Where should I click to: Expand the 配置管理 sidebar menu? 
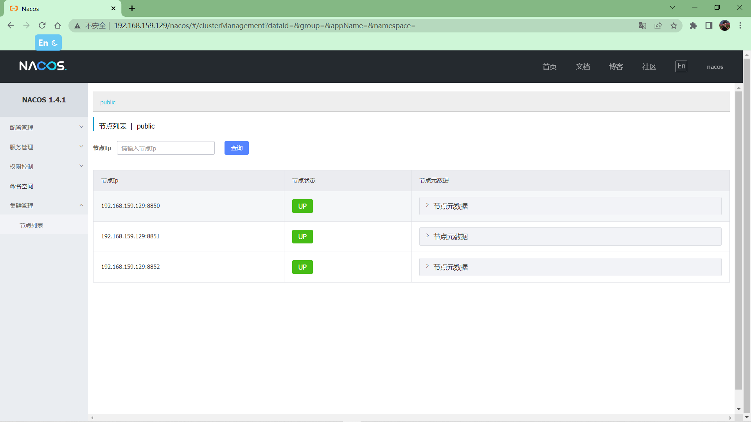coord(44,127)
